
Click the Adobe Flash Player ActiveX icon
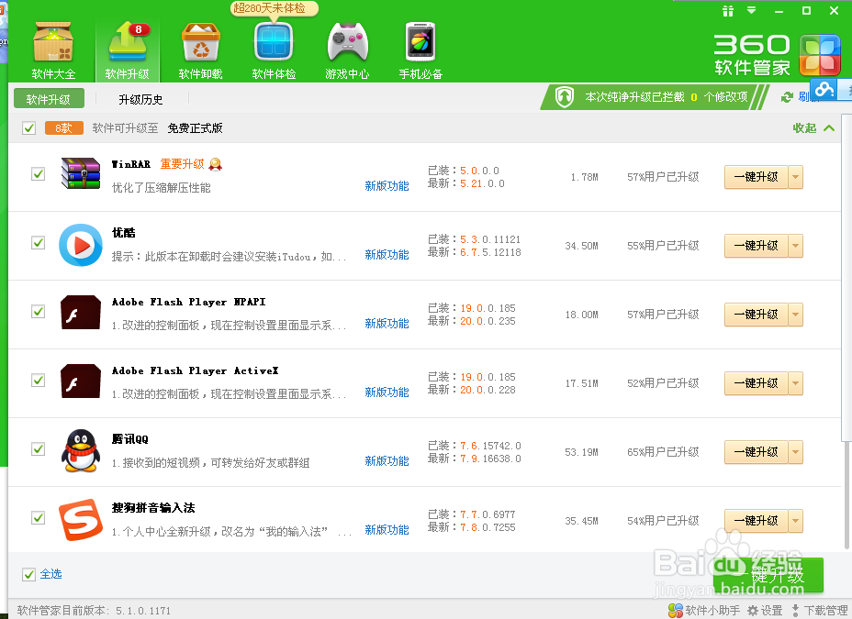click(81, 381)
